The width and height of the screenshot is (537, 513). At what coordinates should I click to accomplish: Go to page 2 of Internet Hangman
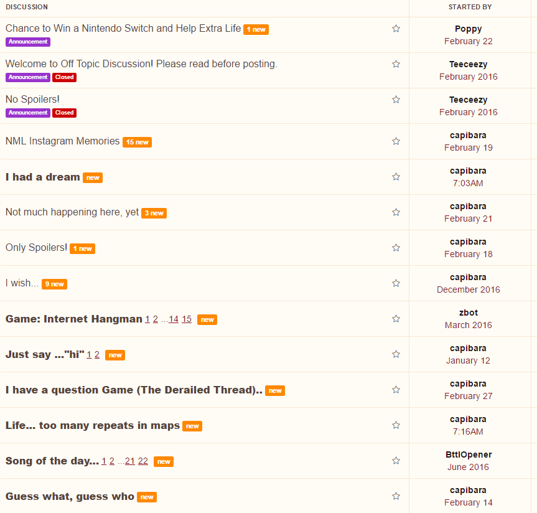pos(155,319)
